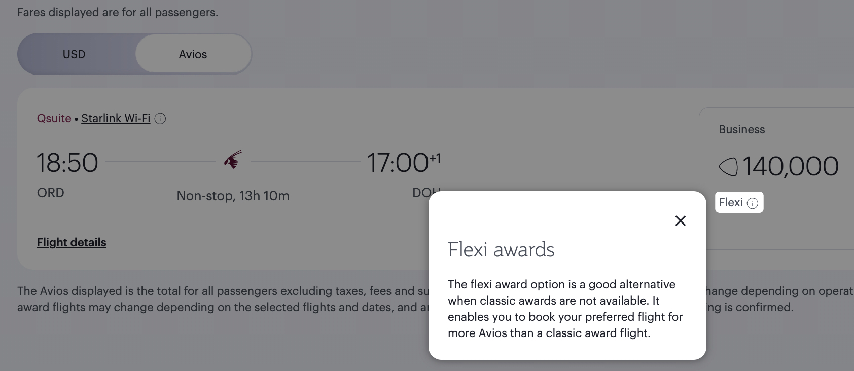The image size is (854, 371).
Task: Open the Flexi info icon
Action: pyautogui.click(x=754, y=203)
